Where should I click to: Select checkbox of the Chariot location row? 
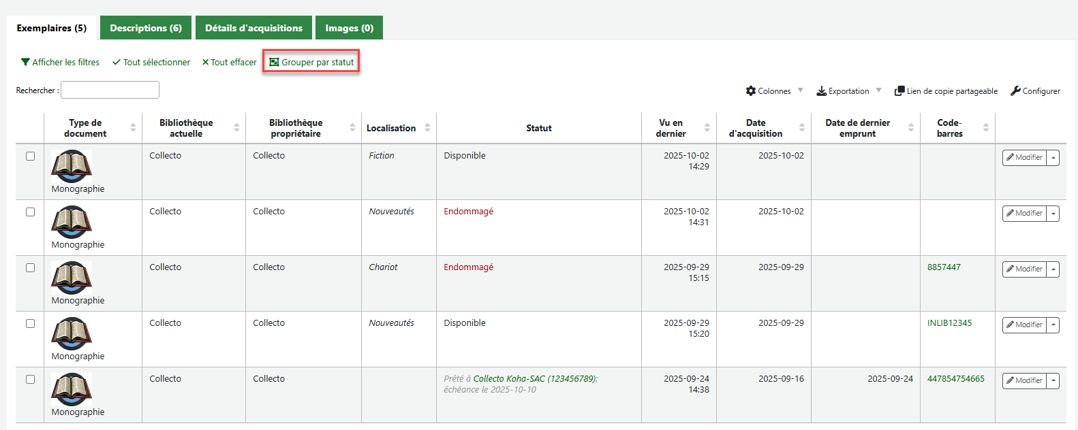pos(30,267)
